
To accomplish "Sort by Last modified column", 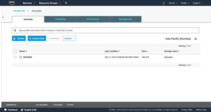I will click(x=112, y=51).
